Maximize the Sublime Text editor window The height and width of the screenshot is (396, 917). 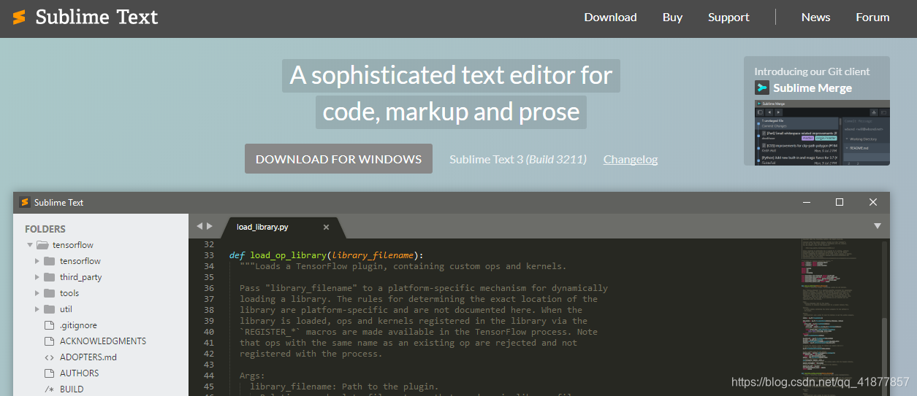(x=840, y=202)
